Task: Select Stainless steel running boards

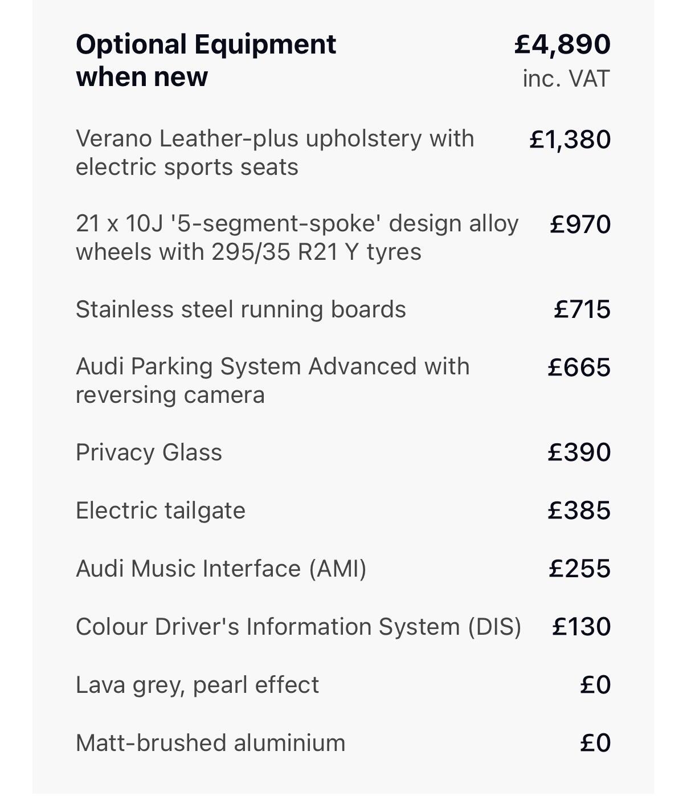Action: click(x=240, y=309)
